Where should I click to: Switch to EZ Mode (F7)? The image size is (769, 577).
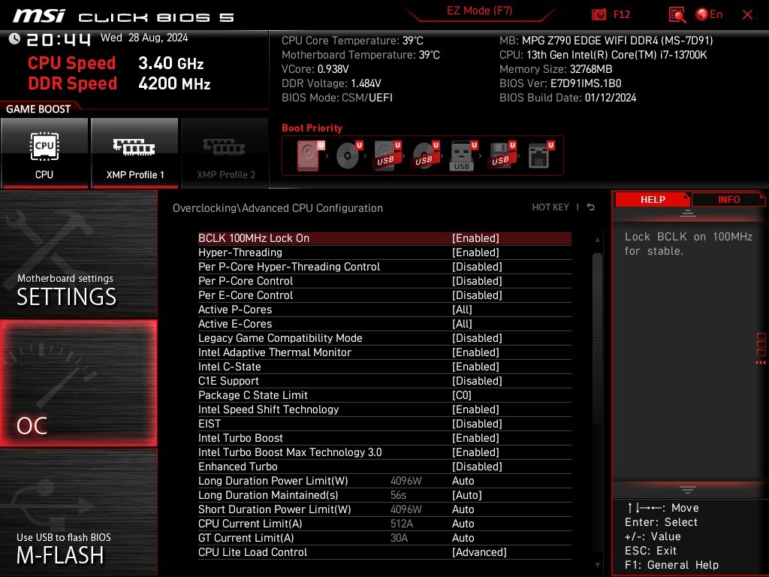coord(479,11)
